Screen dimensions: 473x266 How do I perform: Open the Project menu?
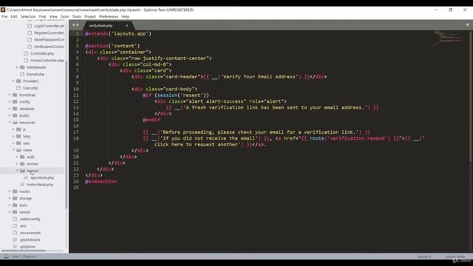click(90, 16)
